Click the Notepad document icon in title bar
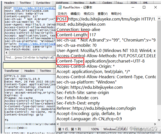Viewport: 161px width, 134px height. click(x=60, y=7)
